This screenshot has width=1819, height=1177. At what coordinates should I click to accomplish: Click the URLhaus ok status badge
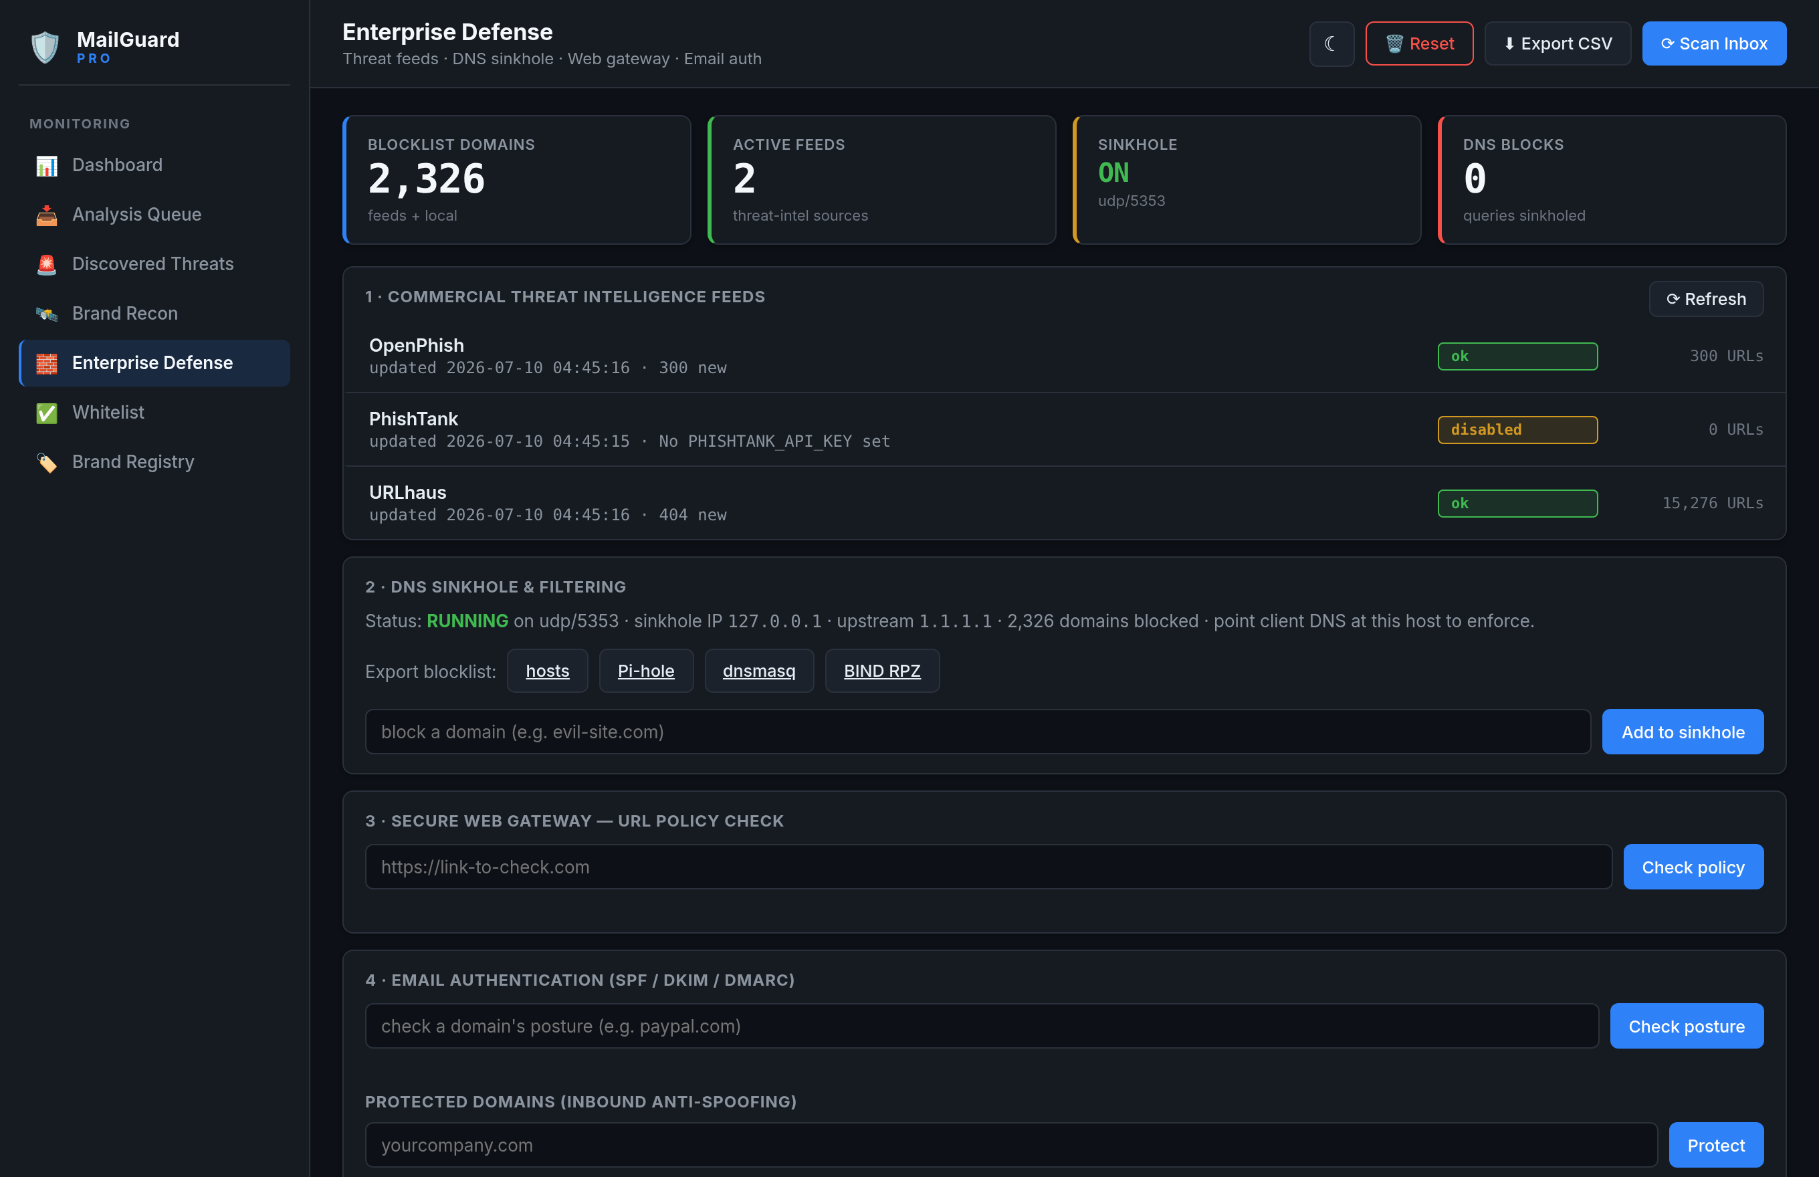click(x=1518, y=504)
